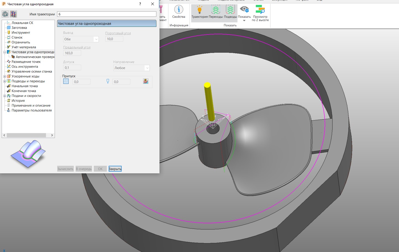Viewport: 399px width, 252px height.
Task: Select the Локальная СК tree icon
Action: [x=9, y=23]
